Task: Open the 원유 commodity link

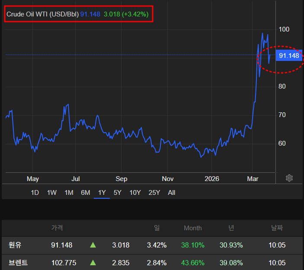Action: (x=15, y=245)
